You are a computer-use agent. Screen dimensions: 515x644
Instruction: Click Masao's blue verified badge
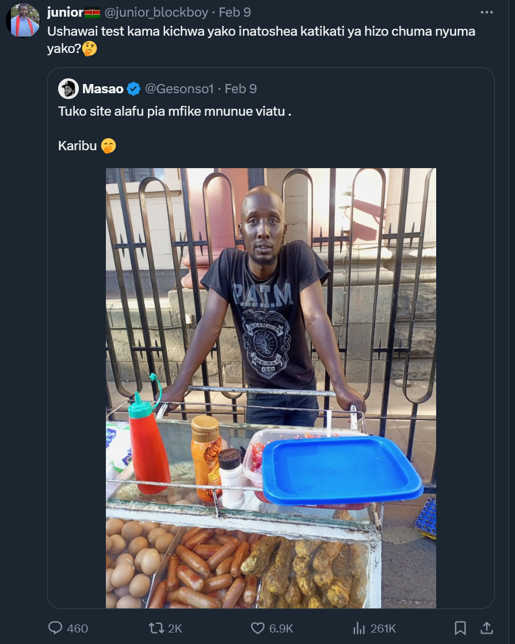pos(133,89)
